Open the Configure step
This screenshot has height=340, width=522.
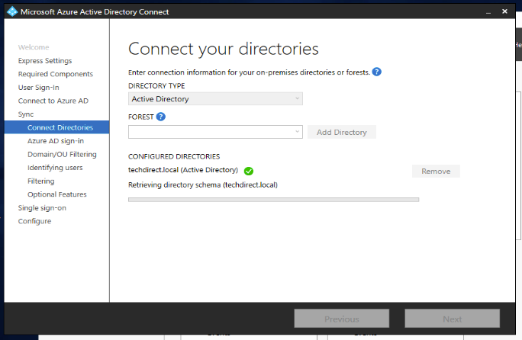tap(34, 221)
